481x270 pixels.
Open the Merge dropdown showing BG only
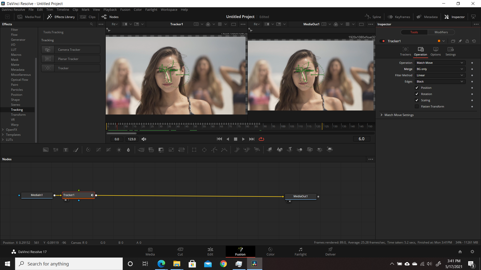pyautogui.click(x=440, y=69)
